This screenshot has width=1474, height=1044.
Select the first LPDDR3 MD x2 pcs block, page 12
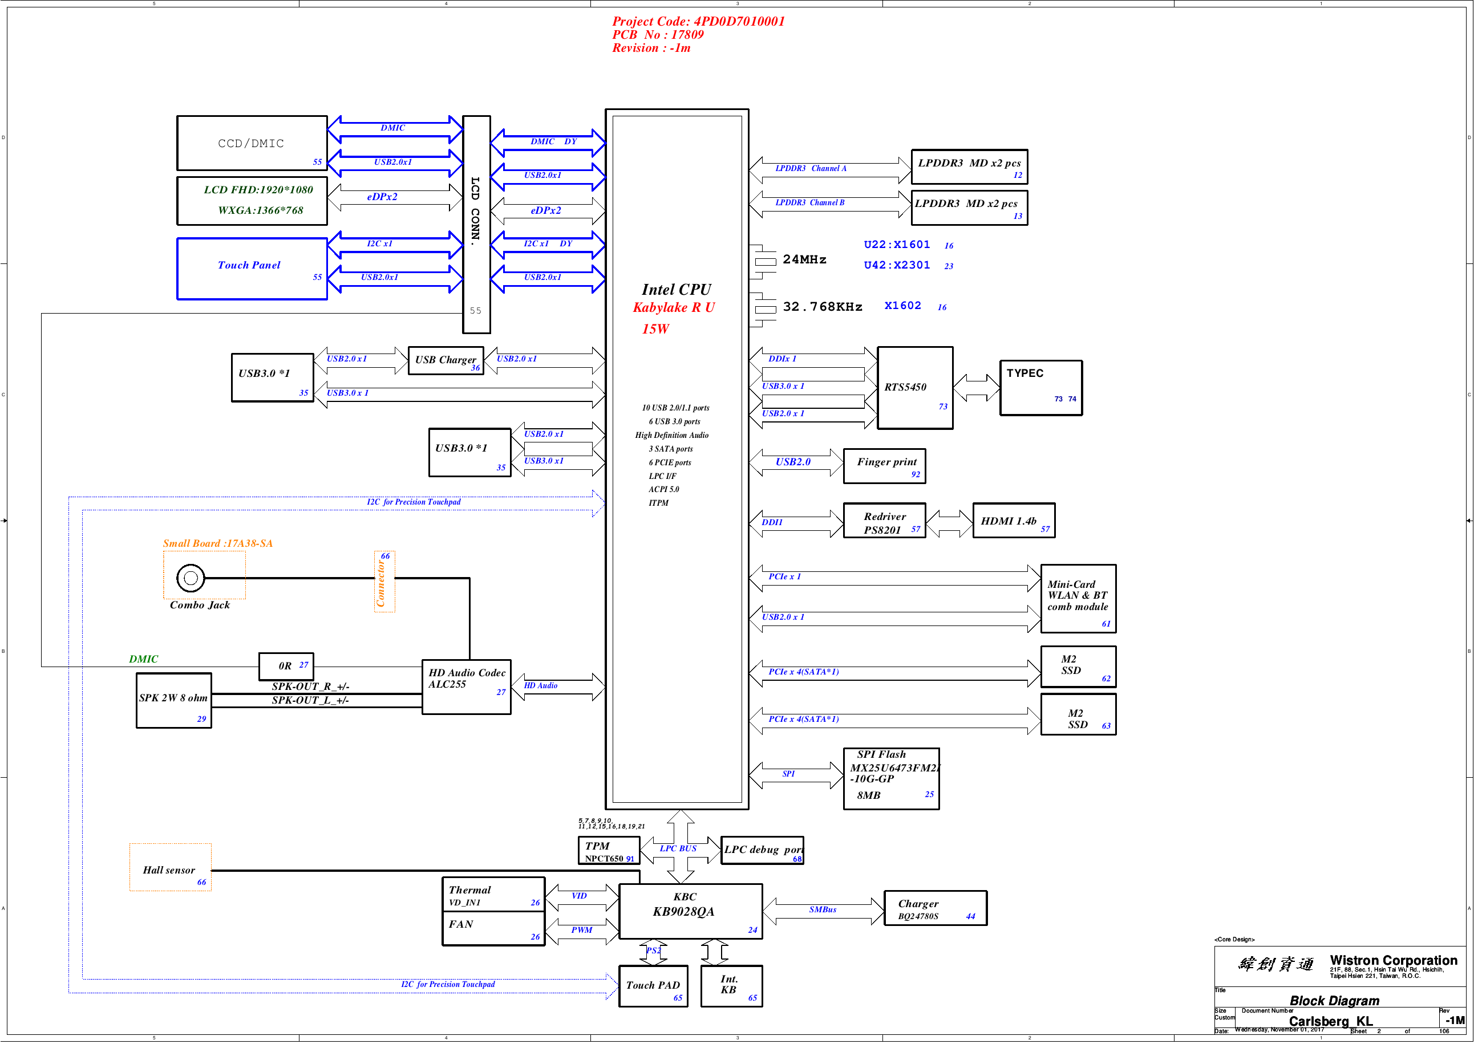(969, 166)
